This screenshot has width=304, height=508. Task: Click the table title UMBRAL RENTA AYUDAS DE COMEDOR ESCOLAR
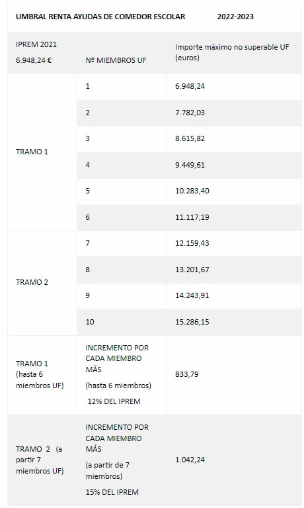[100, 17]
